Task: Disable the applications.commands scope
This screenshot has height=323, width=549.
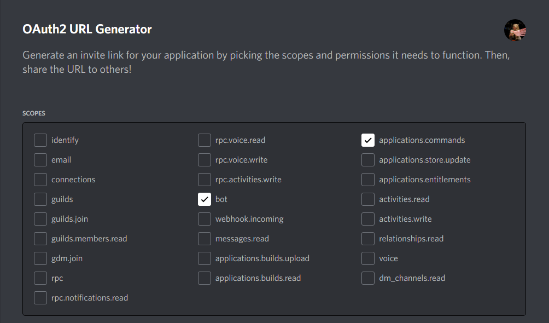Action: [x=367, y=140]
